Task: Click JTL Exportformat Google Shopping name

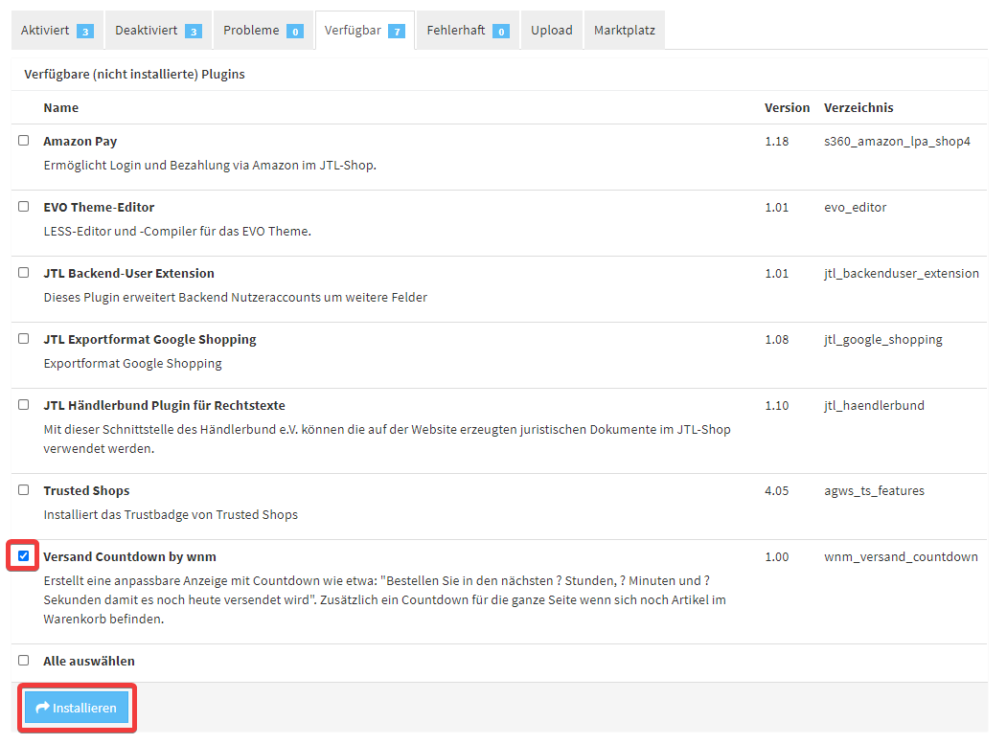Action: [x=149, y=340]
